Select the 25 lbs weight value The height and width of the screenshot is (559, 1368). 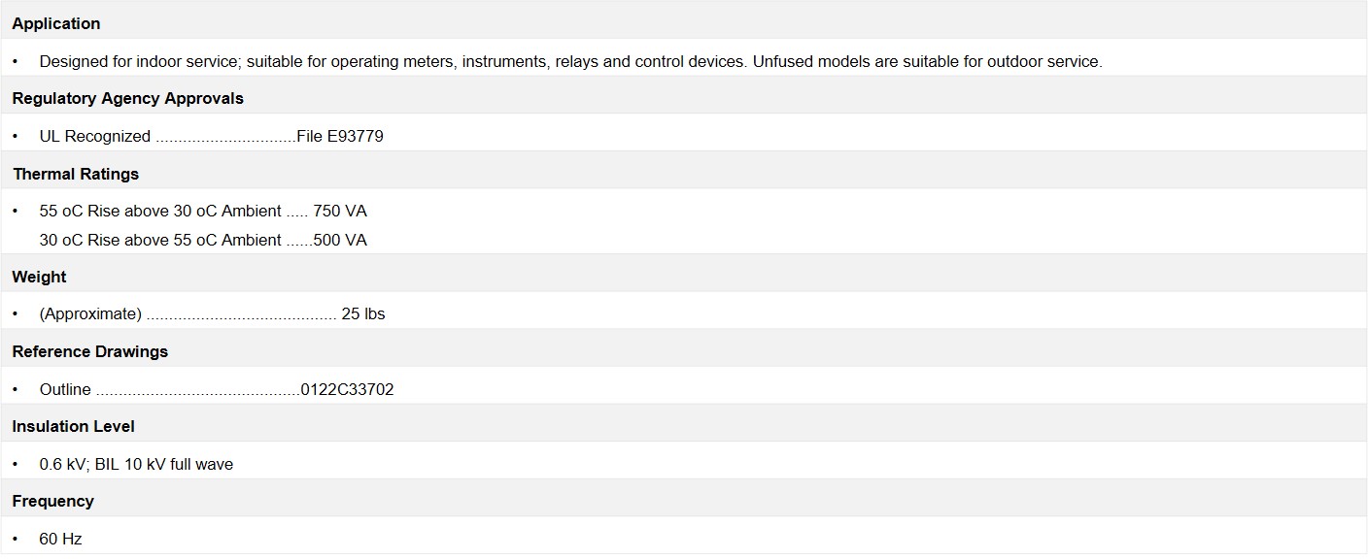coord(363,313)
